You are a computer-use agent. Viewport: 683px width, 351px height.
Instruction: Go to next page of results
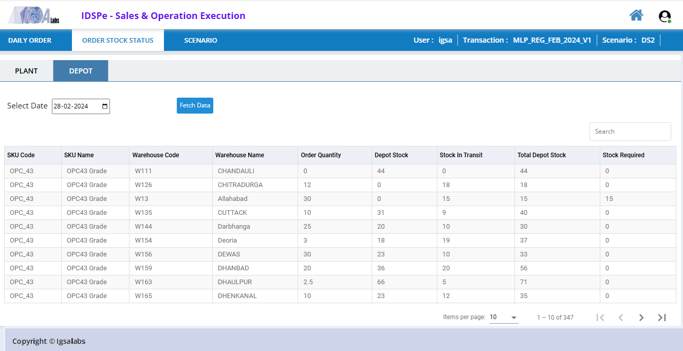[641, 318]
